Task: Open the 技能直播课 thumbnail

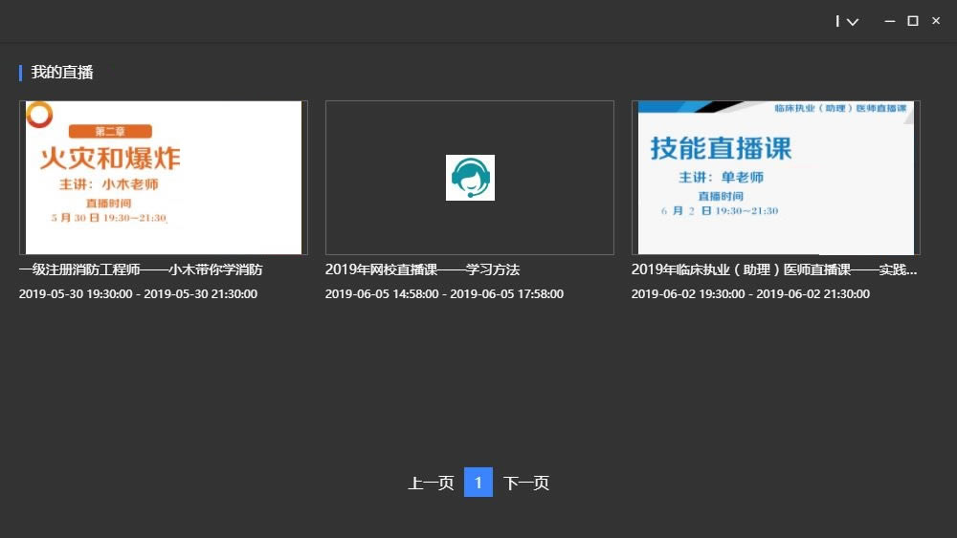Action: click(776, 178)
